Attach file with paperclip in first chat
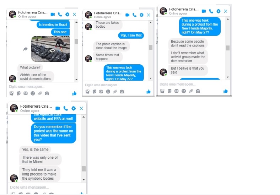This screenshot has height=195, width=280. [40, 93]
